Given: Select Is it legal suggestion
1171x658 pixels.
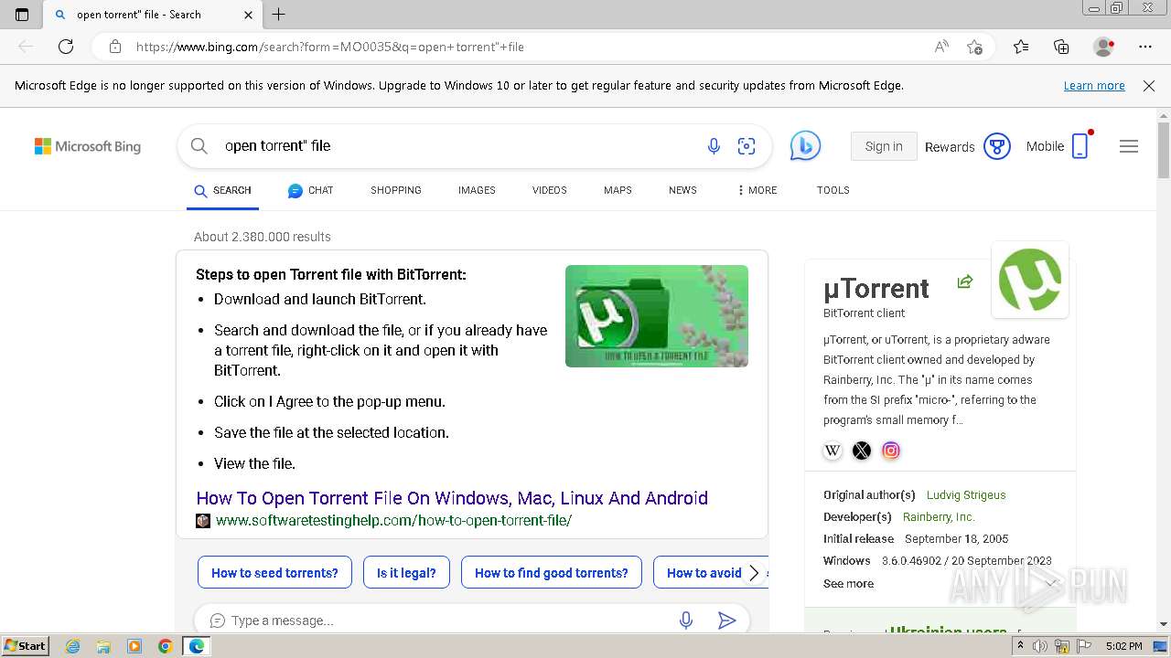Looking at the screenshot, I should coord(406,573).
